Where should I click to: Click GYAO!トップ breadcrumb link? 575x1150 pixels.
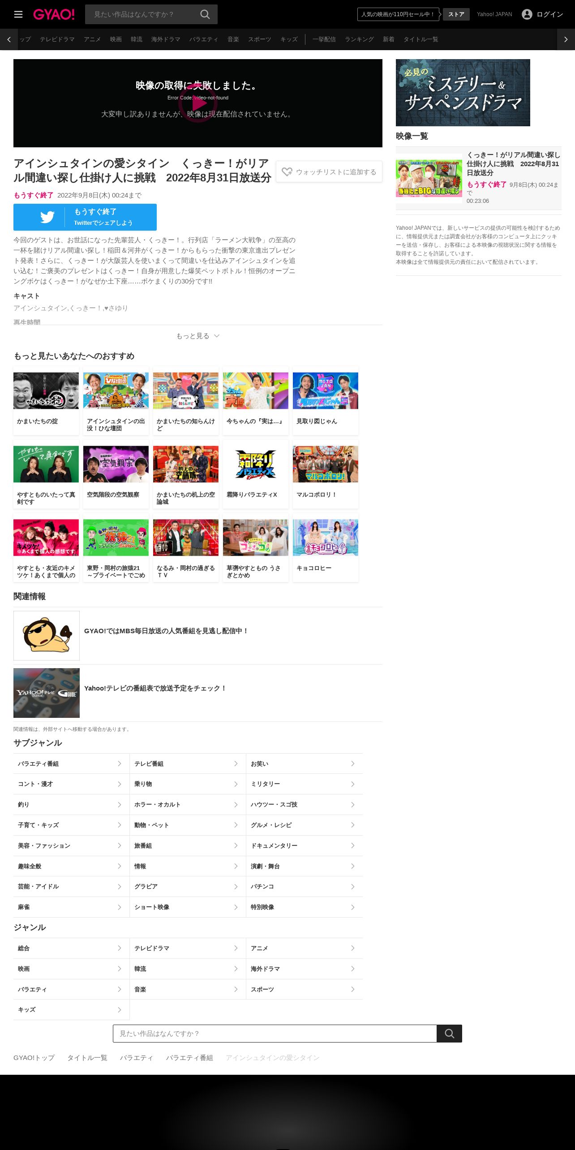34,1058
